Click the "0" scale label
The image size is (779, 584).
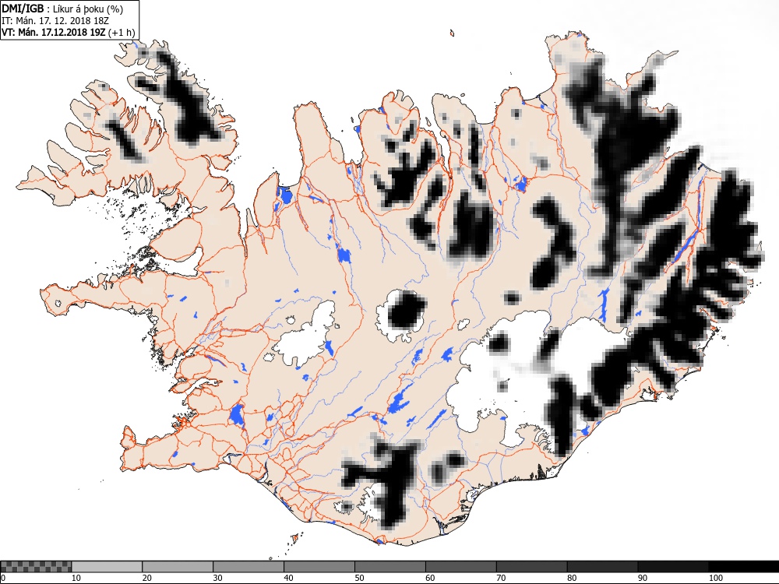[x=3, y=578]
